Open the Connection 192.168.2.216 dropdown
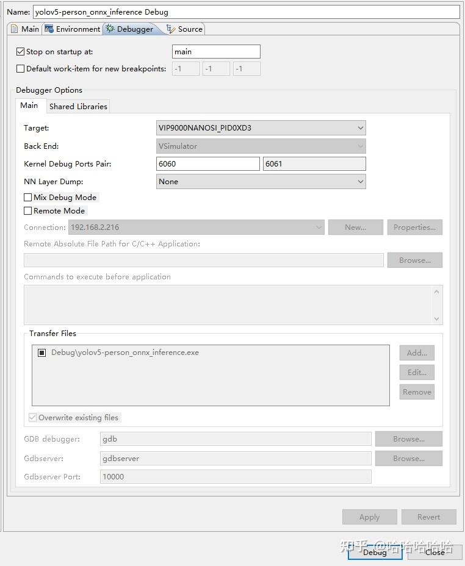The width and height of the screenshot is (465, 566). [x=196, y=227]
